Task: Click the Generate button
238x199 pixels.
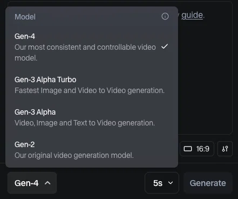Action: (208, 183)
